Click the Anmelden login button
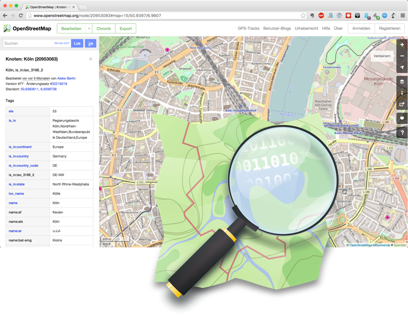This screenshot has width=408, height=317. click(361, 28)
